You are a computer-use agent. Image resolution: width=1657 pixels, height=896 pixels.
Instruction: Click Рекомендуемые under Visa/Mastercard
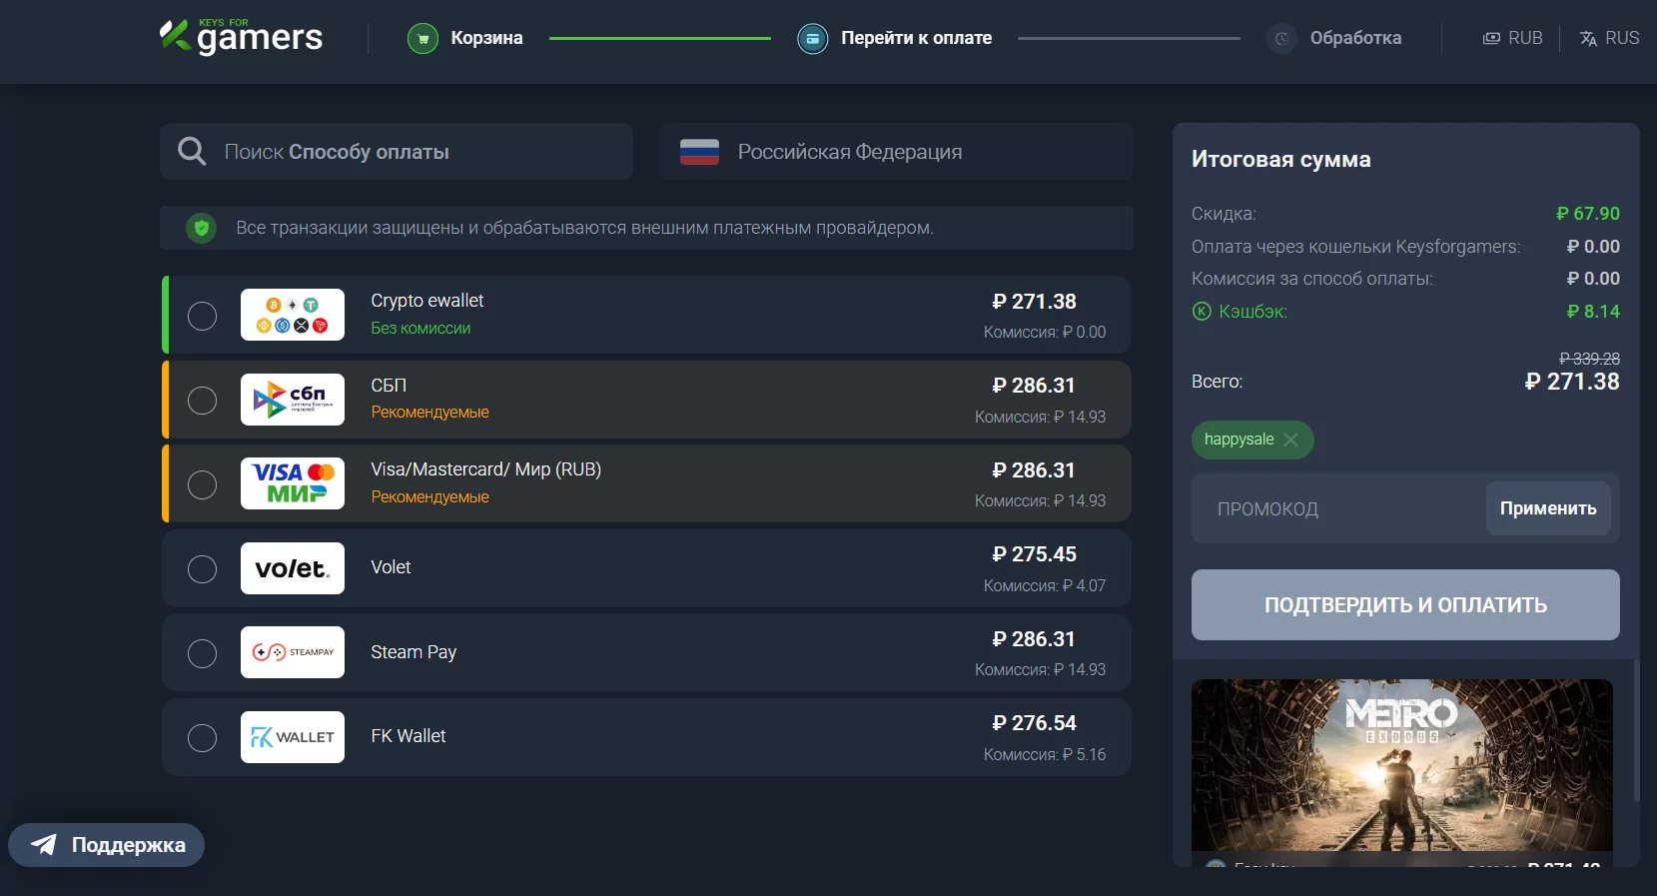[429, 496]
